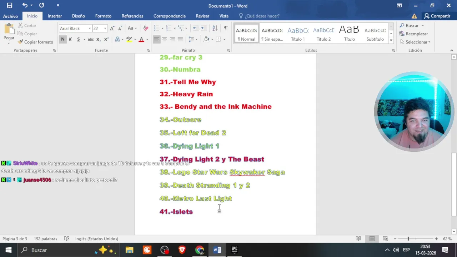The image size is (457, 257).
Task: Open Epic Games launcher from the taskbar
Action: (x=234, y=250)
